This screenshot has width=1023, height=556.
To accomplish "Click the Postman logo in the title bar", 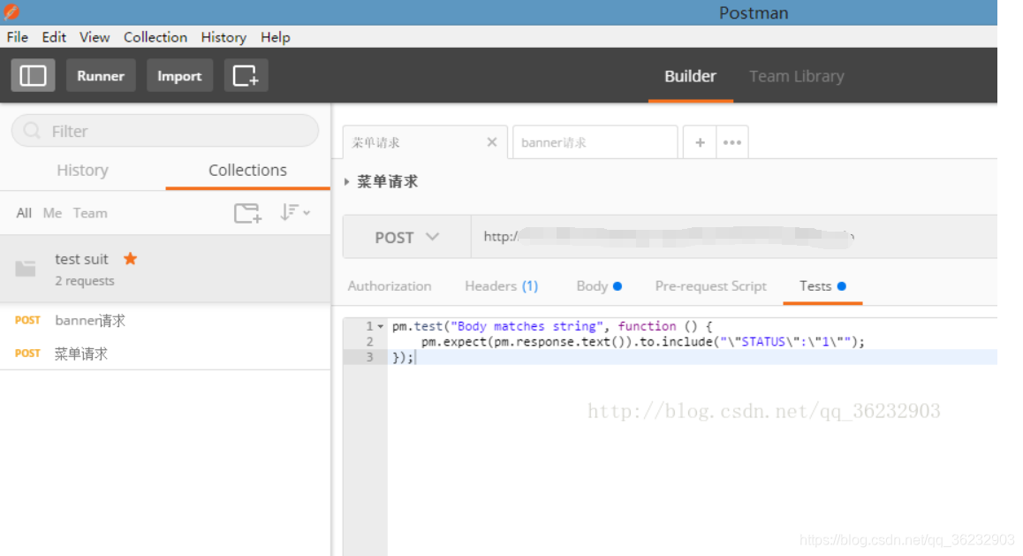I will point(11,11).
